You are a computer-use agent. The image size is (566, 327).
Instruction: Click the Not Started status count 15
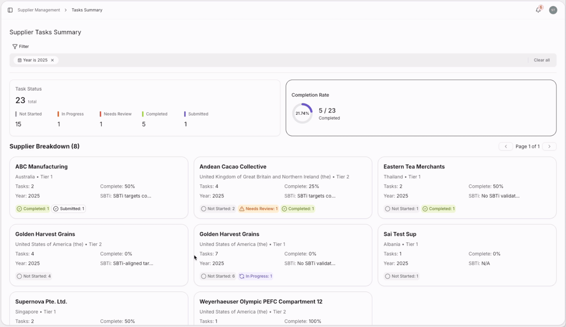pyautogui.click(x=18, y=124)
